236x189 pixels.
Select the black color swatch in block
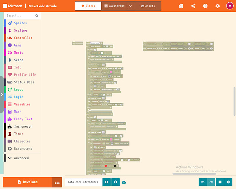pyautogui.click(x=115, y=166)
